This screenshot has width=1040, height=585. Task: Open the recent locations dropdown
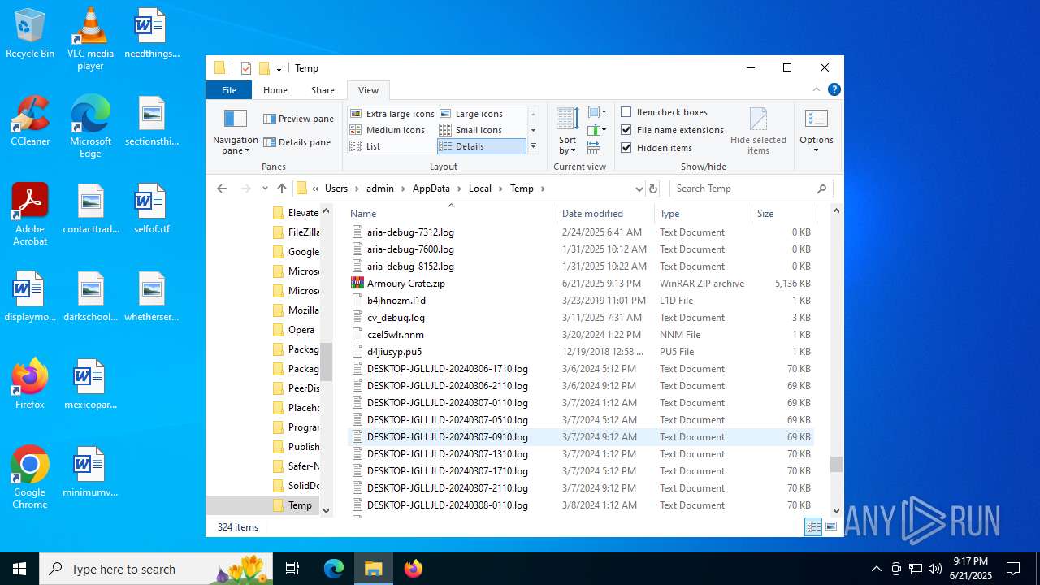pos(265,188)
